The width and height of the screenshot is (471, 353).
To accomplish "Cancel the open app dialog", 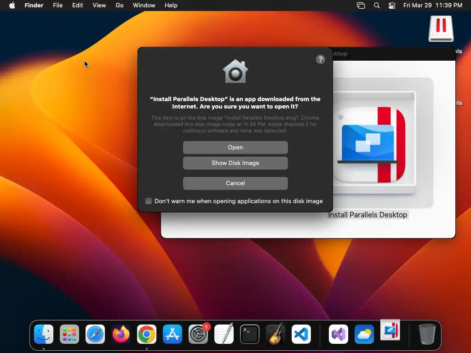I will tap(235, 183).
